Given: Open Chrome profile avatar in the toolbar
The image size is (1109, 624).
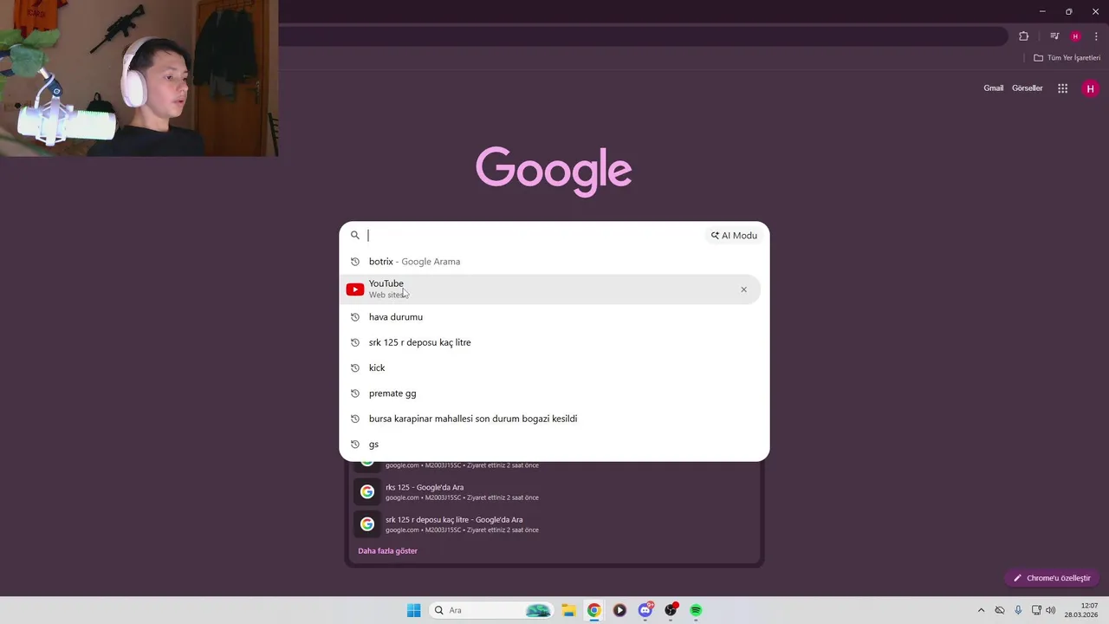Looking at the screenshot, I should click(x=1075, y=36).
